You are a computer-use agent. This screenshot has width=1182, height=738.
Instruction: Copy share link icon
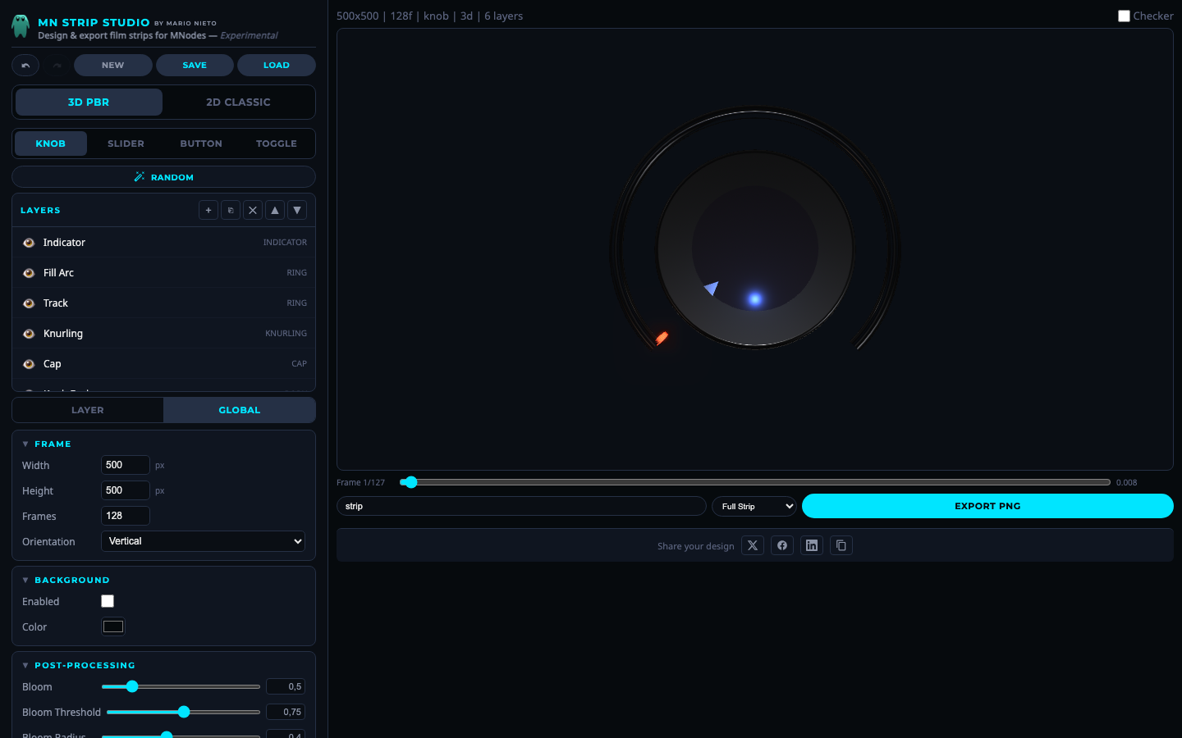[841, 545]
